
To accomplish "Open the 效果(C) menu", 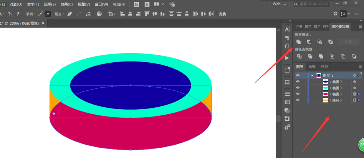I will [67, 4].
